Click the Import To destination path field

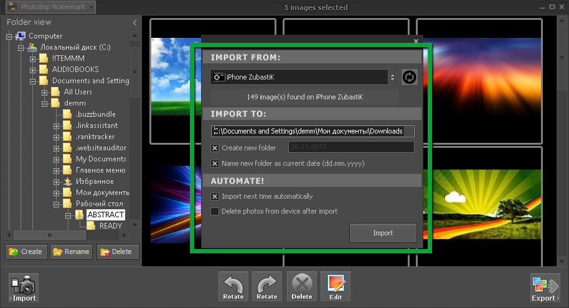313,132
